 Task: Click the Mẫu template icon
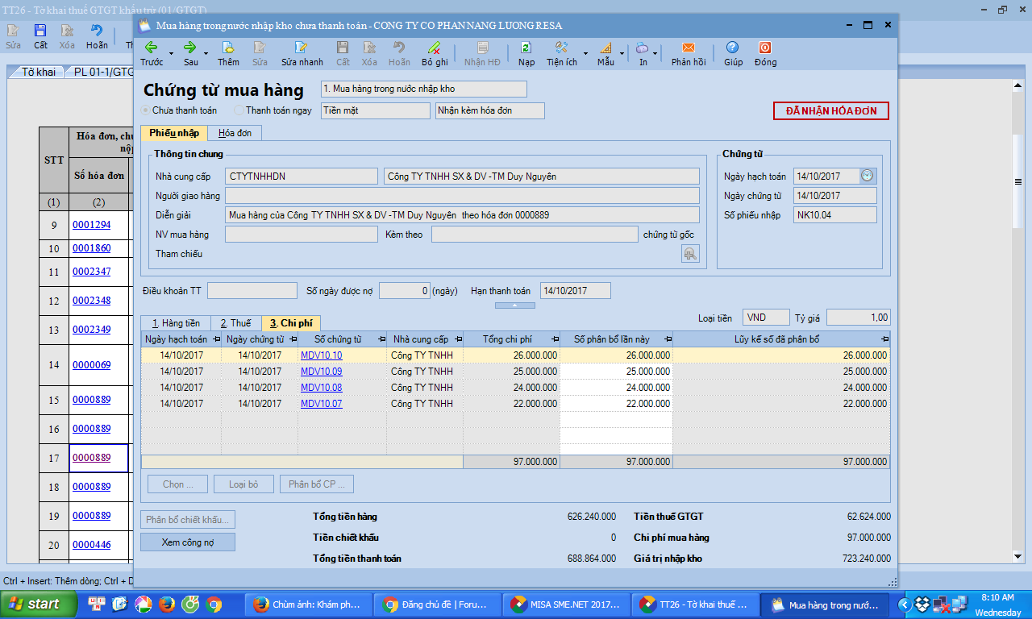coord(605,53)
